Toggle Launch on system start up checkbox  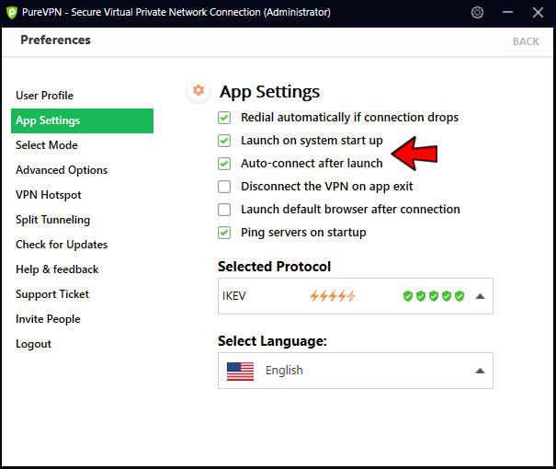click(224, 141)
